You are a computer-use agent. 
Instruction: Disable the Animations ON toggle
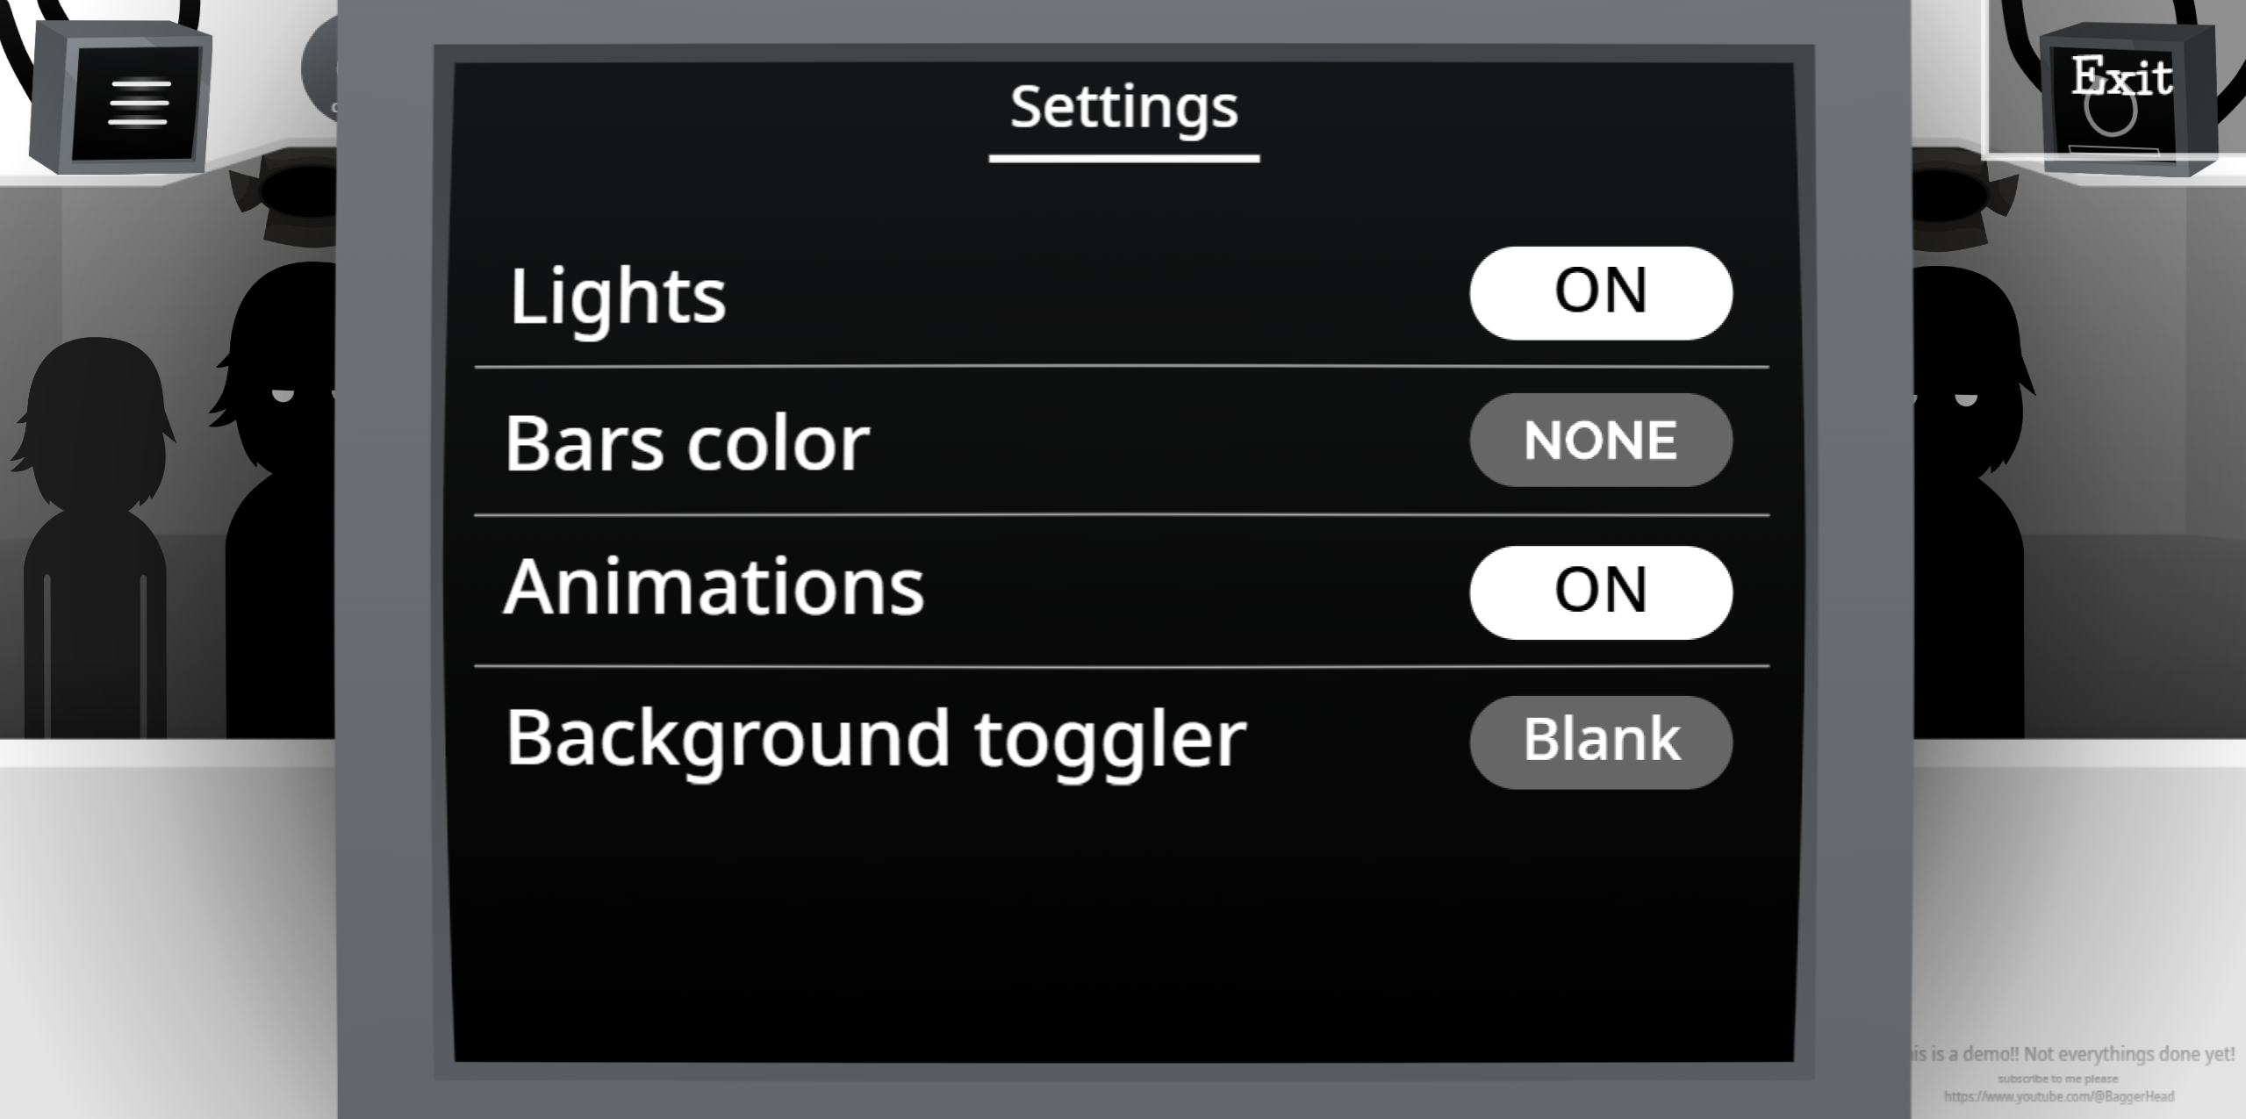tap(1600, 592)
